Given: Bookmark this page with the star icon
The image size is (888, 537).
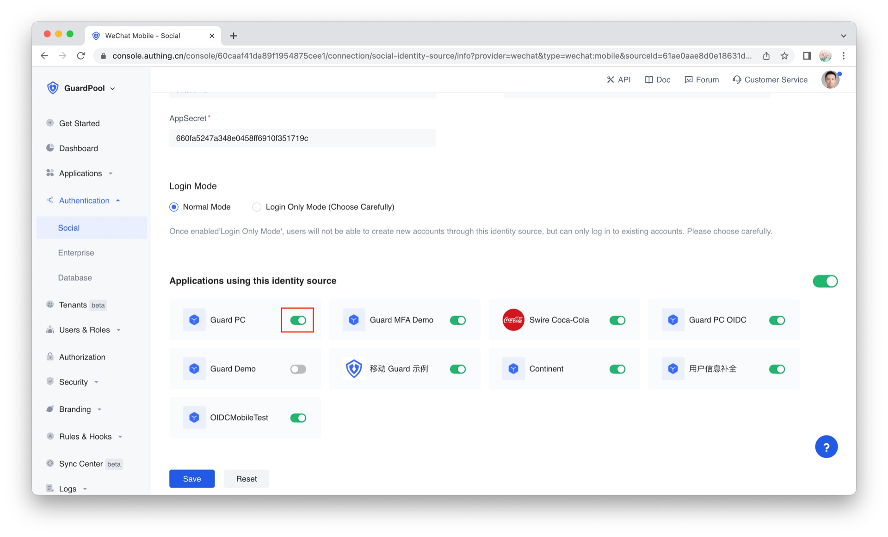Looking at the screenshot, I should 784,56.
